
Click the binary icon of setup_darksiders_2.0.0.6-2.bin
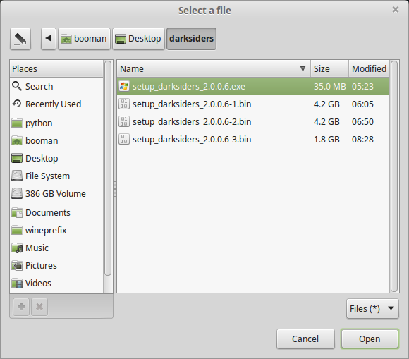click(124, 121)
